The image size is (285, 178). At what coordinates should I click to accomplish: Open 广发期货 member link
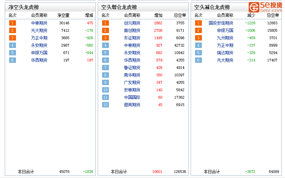click(x=132, y=82)
